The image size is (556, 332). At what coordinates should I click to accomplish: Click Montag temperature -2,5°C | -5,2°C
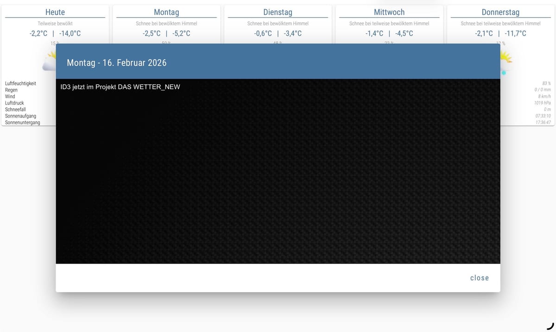point(166,33)
